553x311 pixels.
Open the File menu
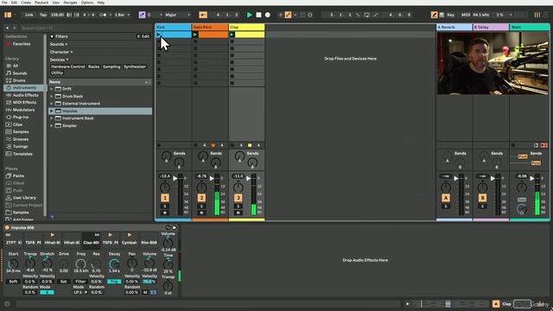4,3
